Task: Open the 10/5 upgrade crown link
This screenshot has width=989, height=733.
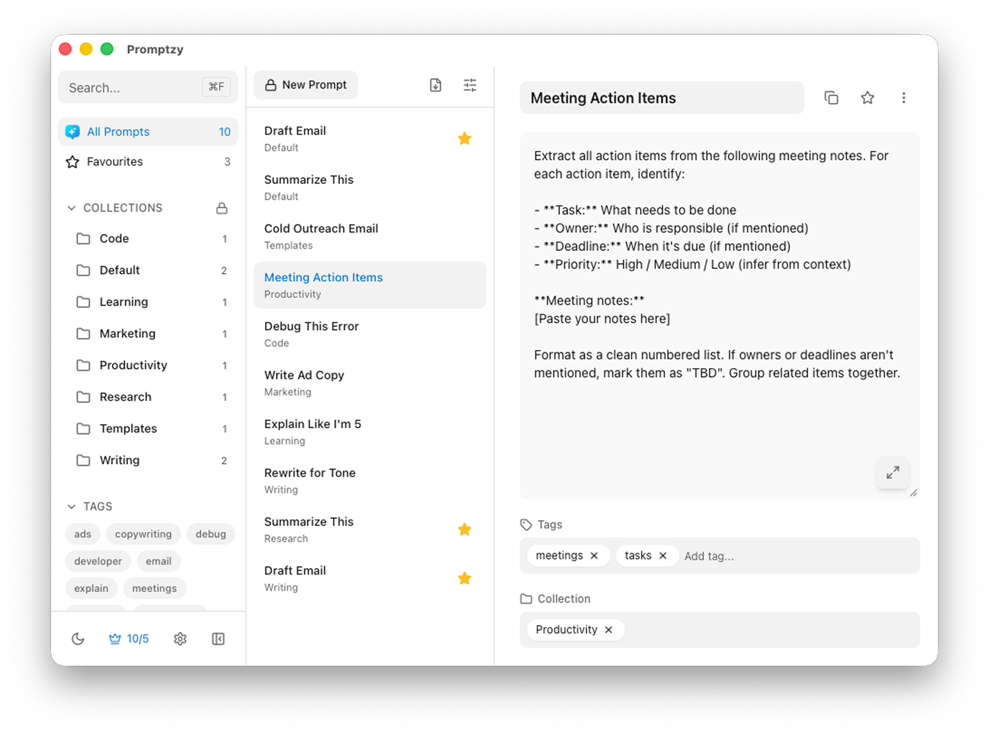Action: tap(129, 638)
